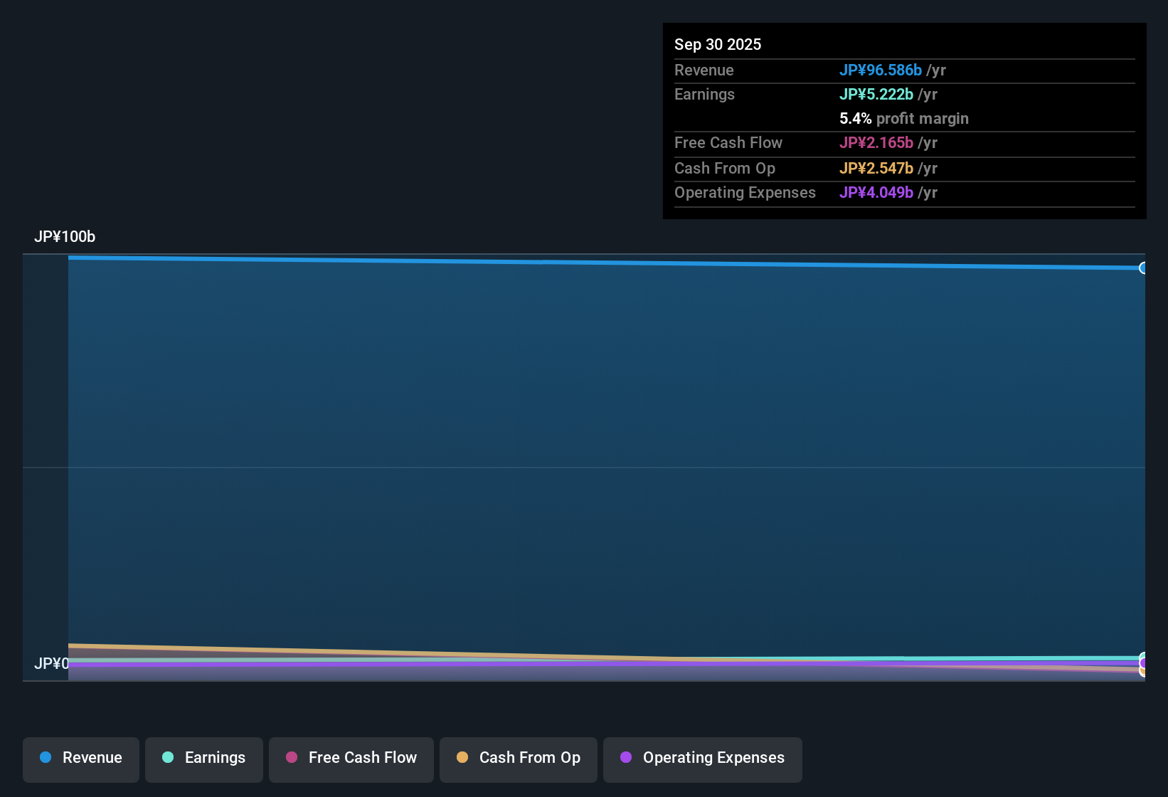Screen dimensions: 1168x797
Task: Click the Sep 30 2025 tooltip date
Action: [718, 45]
